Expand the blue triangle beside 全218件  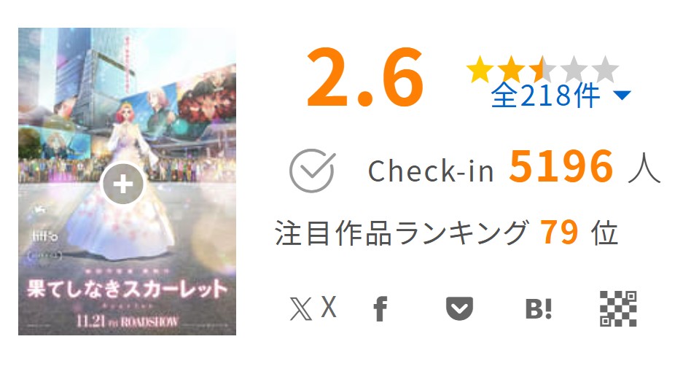622,95
